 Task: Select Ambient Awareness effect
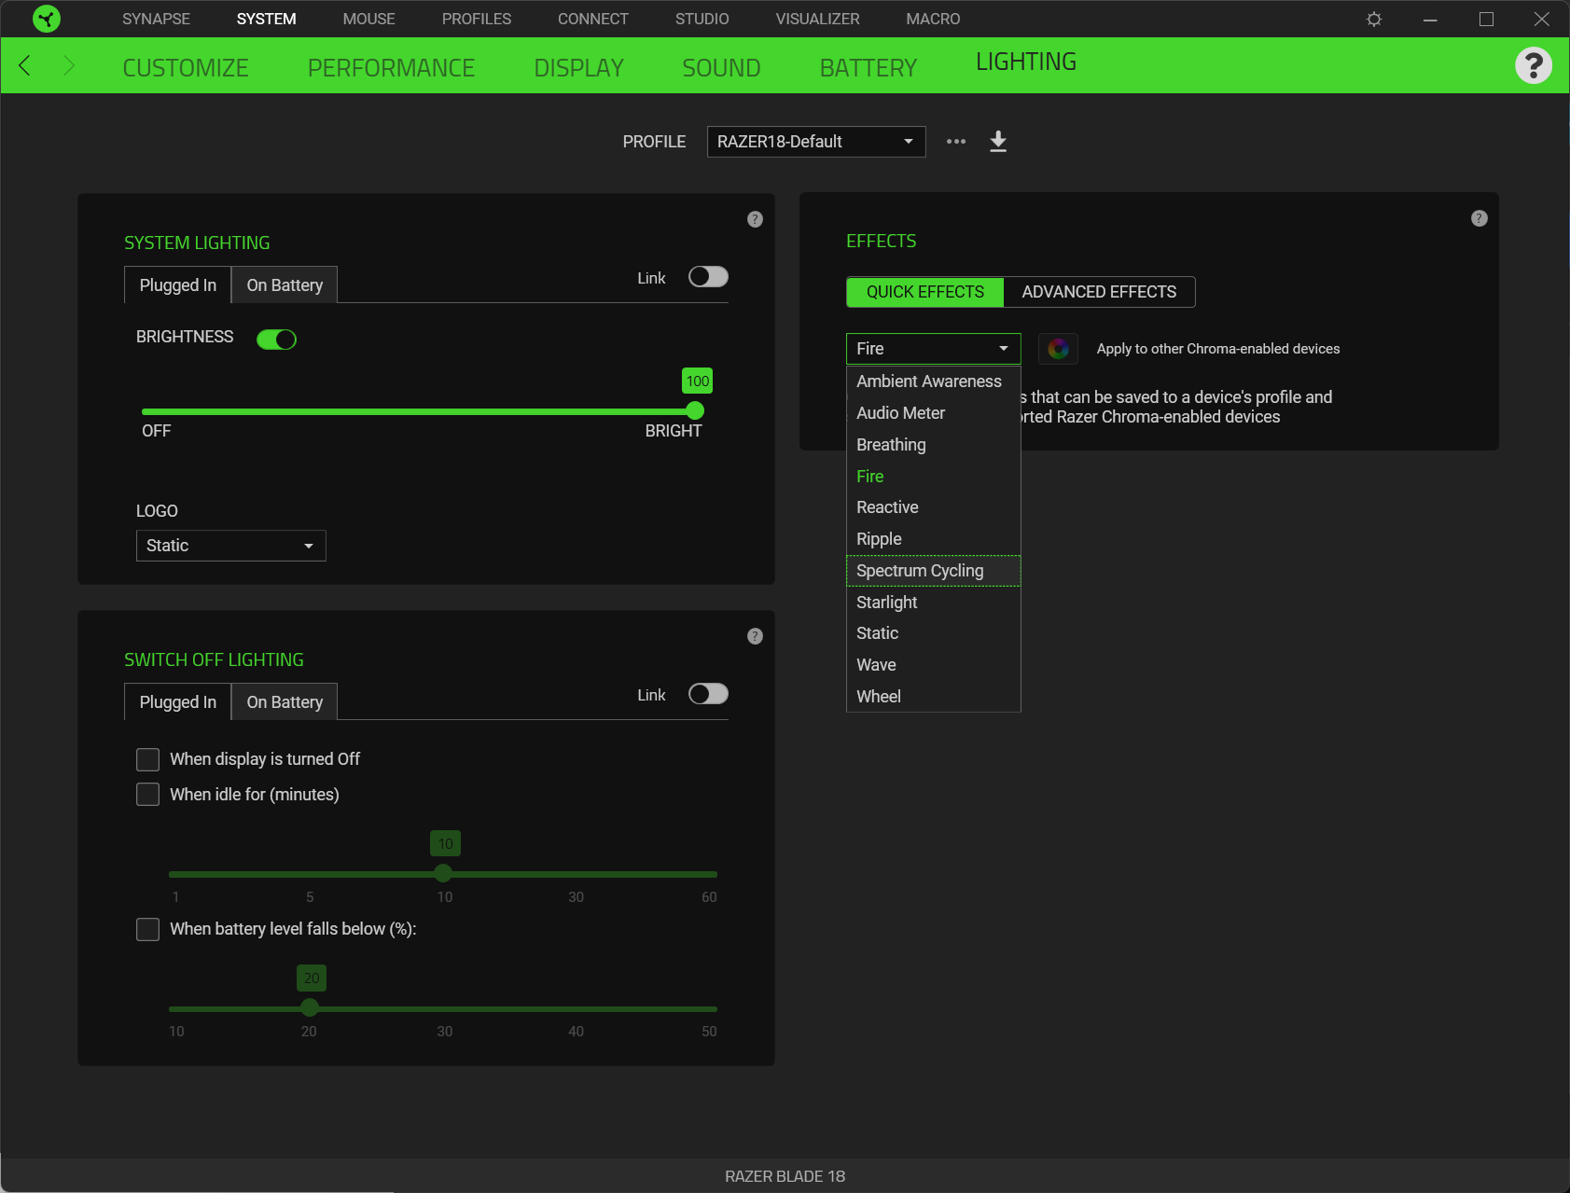(934, 381)
